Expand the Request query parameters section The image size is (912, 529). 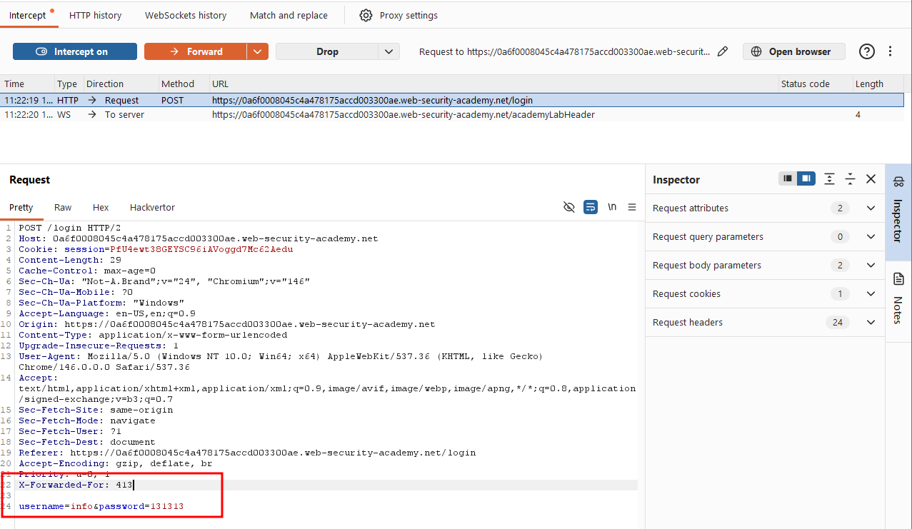click(765, 236)
